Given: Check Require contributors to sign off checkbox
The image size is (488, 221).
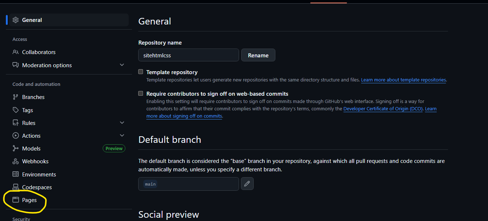Looking at the screenshot, I should coord(140,94).
